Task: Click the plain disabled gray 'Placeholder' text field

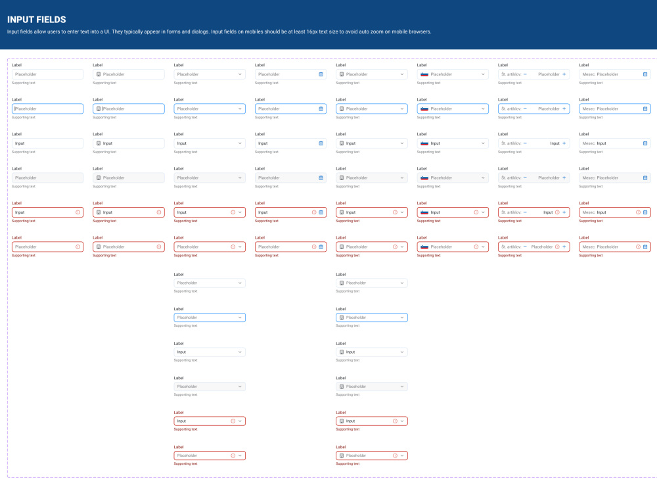Action: pyautogui.click(x=47, y=177)
